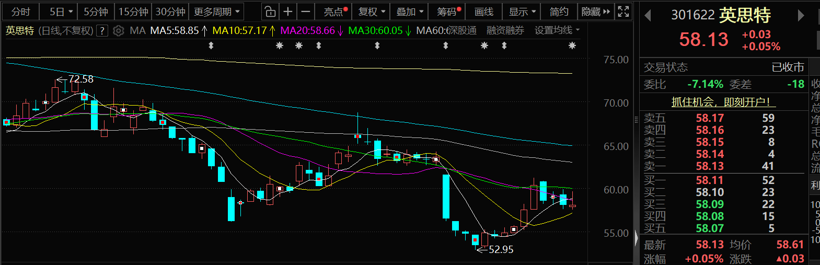Zoom in chart with plus icon

(287, 11)
